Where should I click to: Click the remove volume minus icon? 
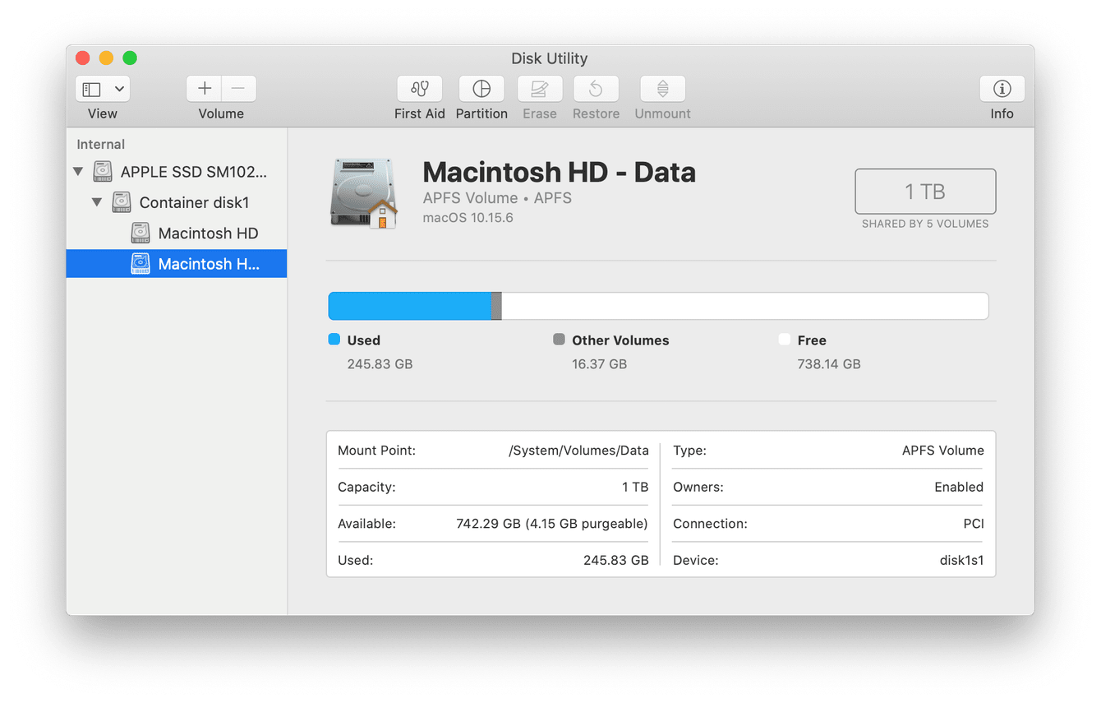pyautogui.click(x=238, y=88)
